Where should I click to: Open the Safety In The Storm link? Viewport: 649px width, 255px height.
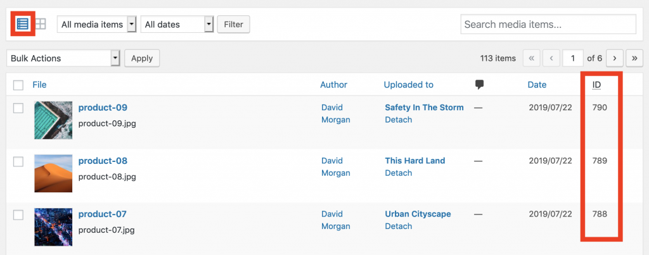(x=424, y=108)
